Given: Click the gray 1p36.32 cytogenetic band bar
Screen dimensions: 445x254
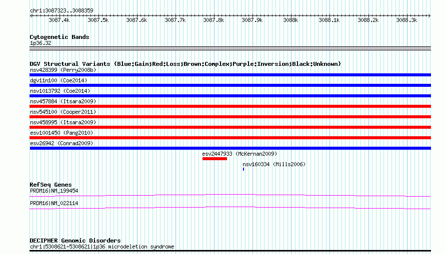Looking at the screenshot, I should [x=230, y=48].
